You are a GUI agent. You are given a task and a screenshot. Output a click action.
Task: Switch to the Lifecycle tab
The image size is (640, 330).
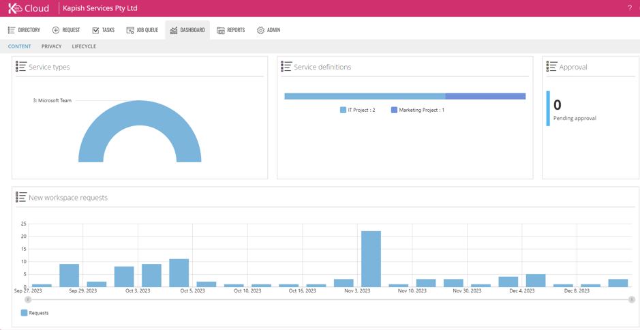point(84,46)
